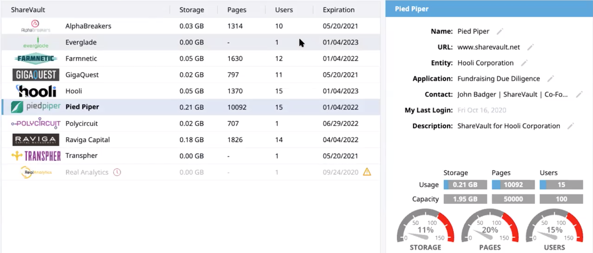Click the 100 users capacity box

(x=561, y=199)
